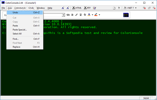The height and width of the screenshot is (100, 157).
Task: Increase the console font size
Action: point(63,8)
